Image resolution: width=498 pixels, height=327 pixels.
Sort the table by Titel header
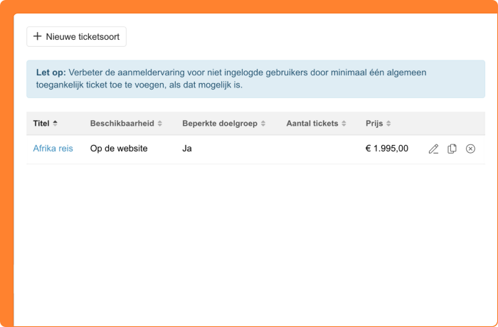[x=41, y=124]
